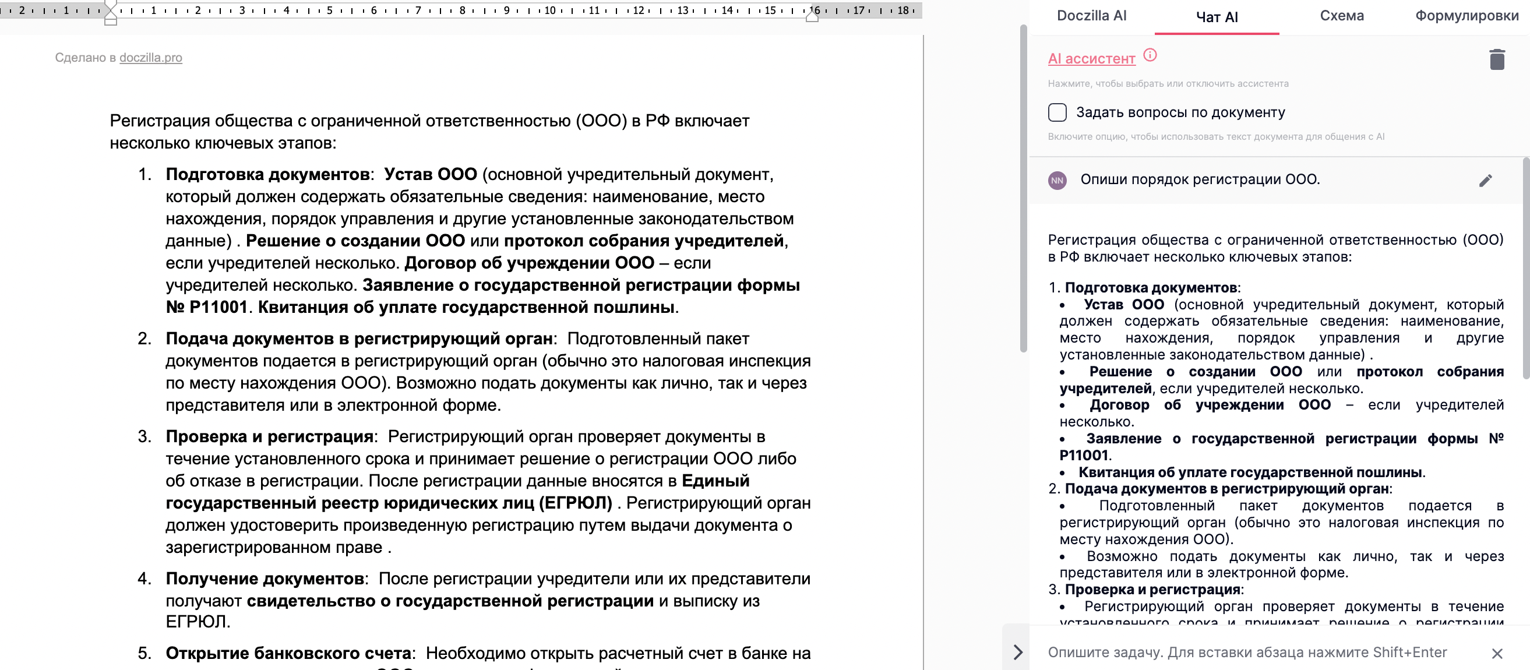The height and width of the screenshot is (670, 1530).
Task: Switch to the Doczilla AI tab
Action: pos(1091,16)
